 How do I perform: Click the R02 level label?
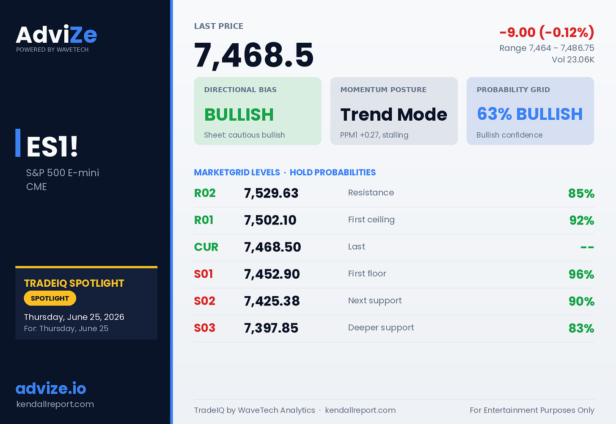(x=205, y=193)
